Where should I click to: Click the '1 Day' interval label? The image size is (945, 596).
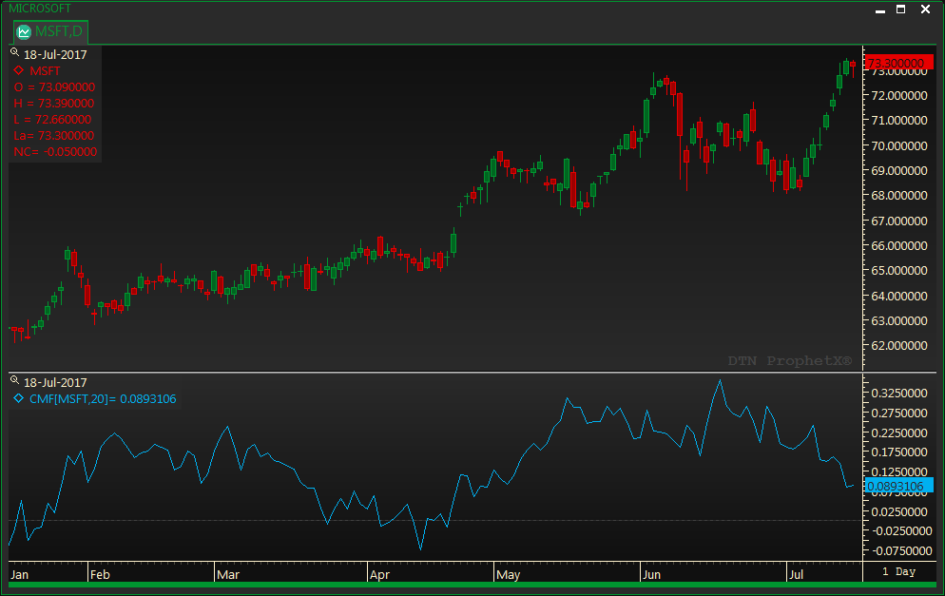tap(898, 572)
